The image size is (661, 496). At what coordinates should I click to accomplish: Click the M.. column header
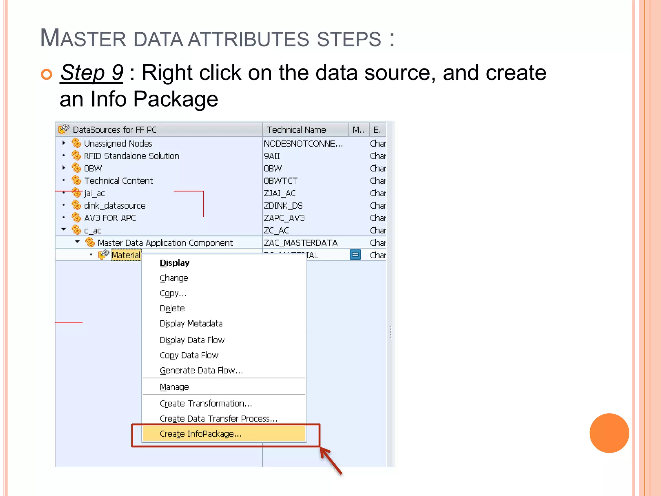(359, 129)
